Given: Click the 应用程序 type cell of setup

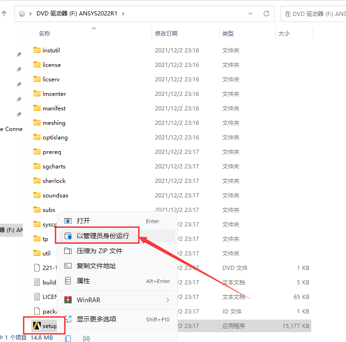Looking at the screenshot, I should coord(234,326).
